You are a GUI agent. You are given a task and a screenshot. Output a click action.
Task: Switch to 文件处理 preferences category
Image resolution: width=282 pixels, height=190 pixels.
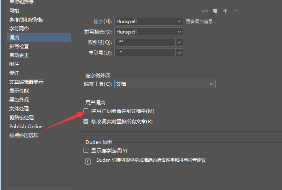[x=19, y=109]
